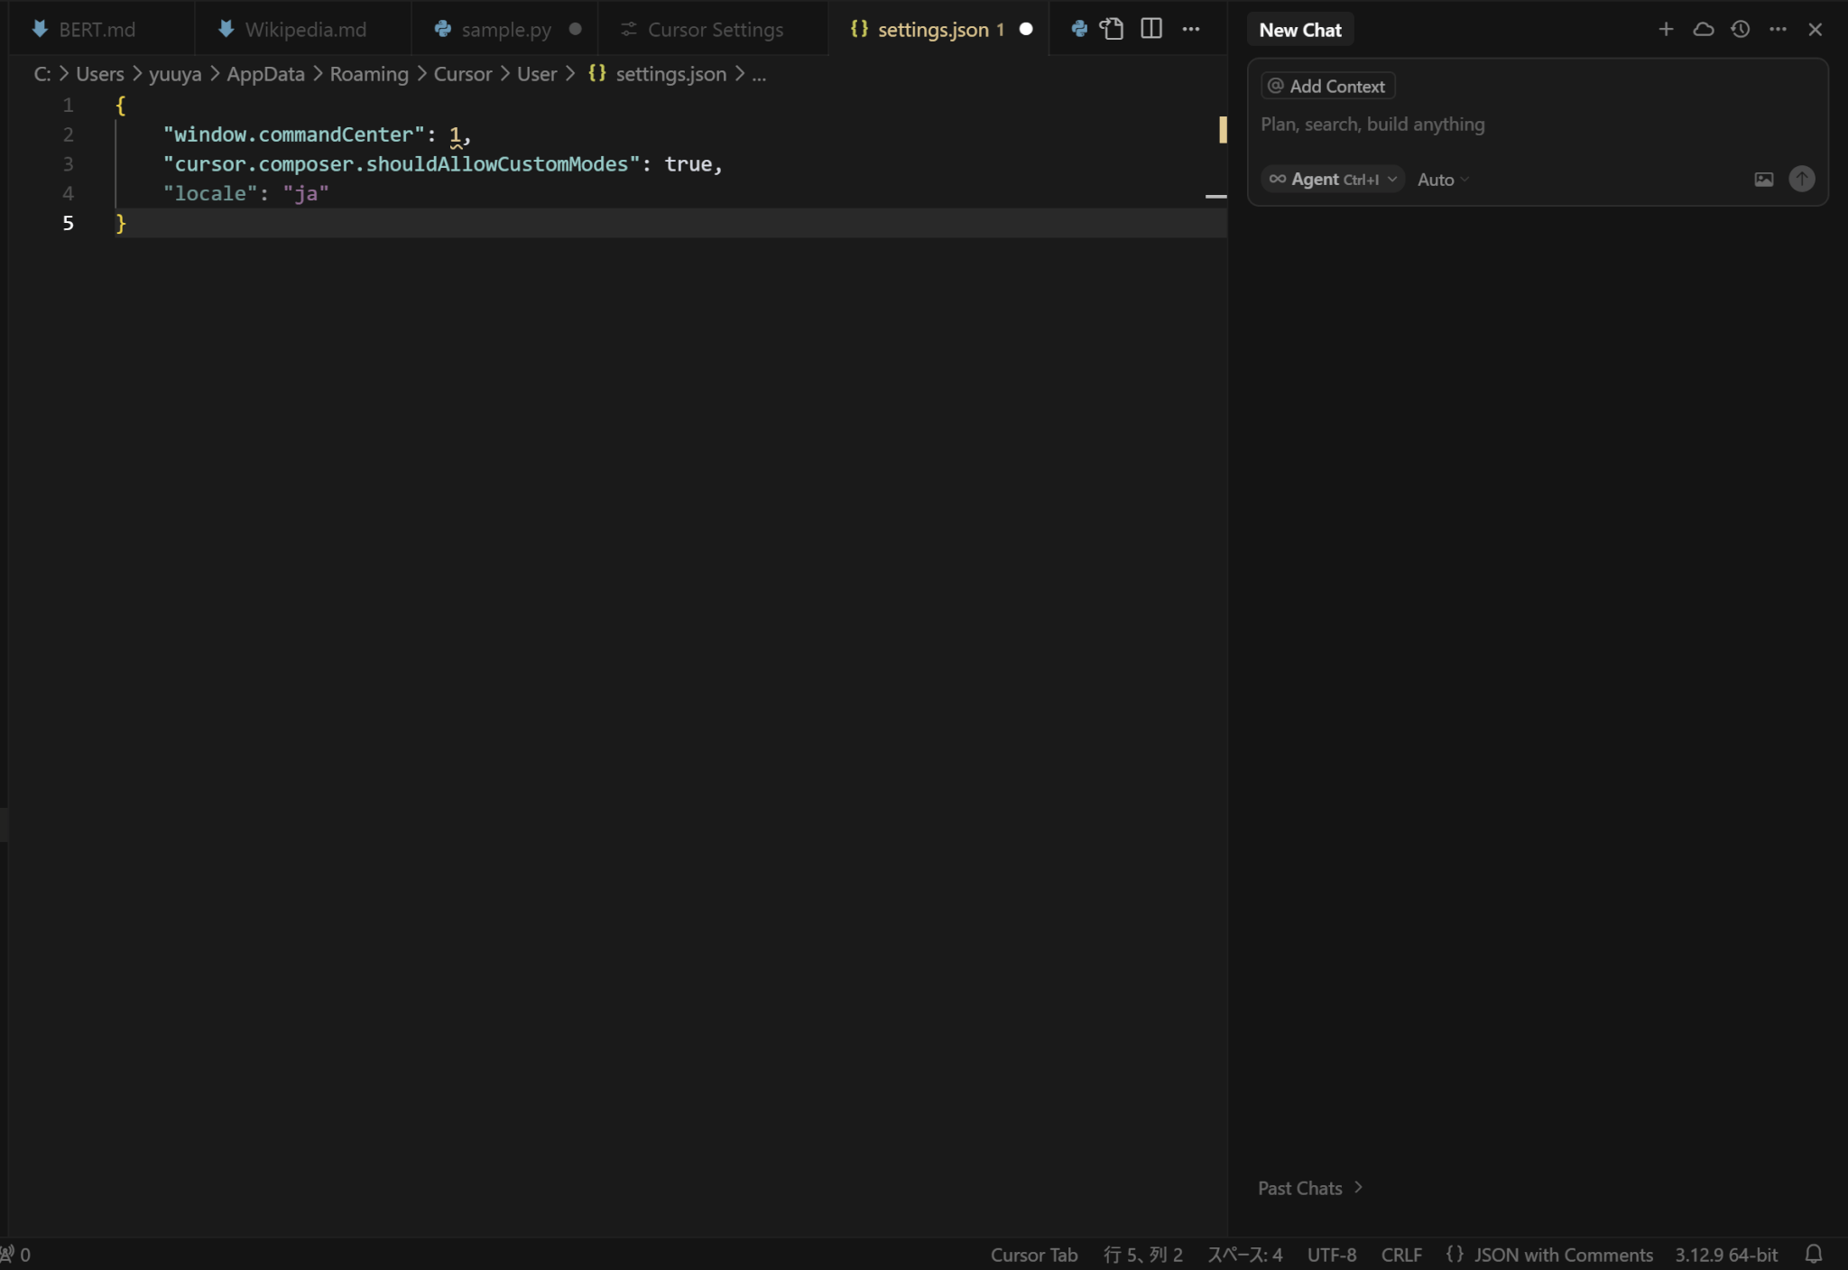Close the chat panel
This screenshot has width=1848, height=1270.
click(1816, 29)
